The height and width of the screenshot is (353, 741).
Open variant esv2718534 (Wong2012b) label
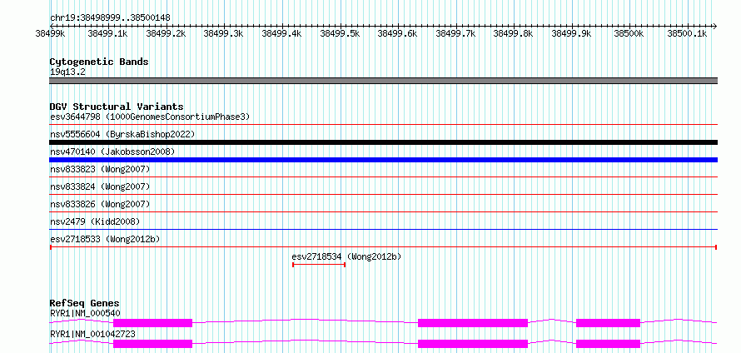pos(346,256)
